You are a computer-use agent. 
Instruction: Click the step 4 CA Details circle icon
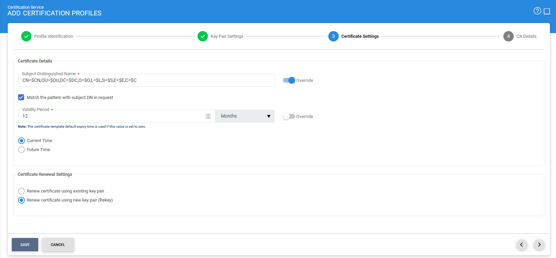pyautogui.click(x=508, y=36)
